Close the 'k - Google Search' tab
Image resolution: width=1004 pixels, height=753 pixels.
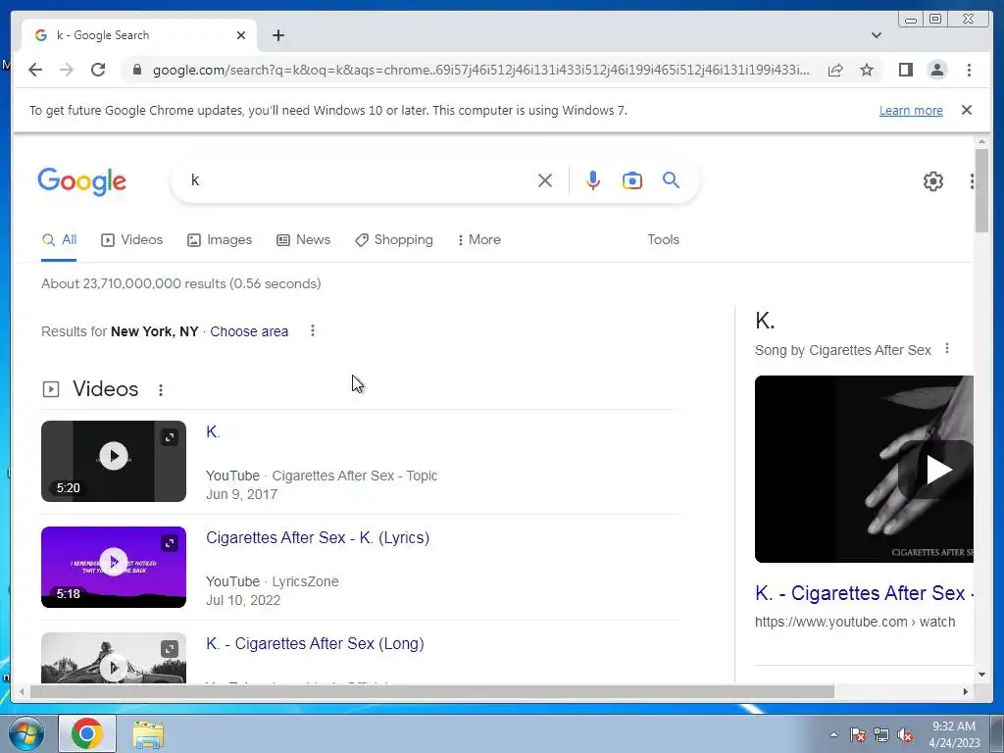pyautogui.click(x=241, y=35)
